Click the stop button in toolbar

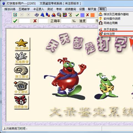pos(28,15)
